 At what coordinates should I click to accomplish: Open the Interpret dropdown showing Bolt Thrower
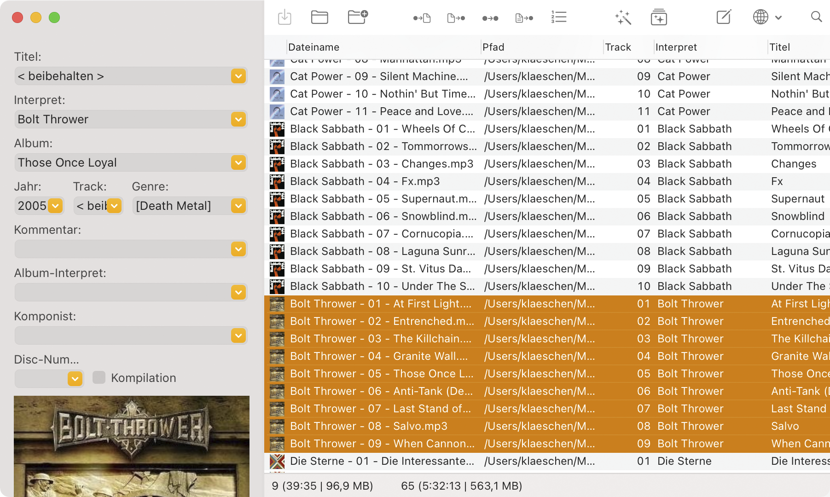[x=238, y=119]
